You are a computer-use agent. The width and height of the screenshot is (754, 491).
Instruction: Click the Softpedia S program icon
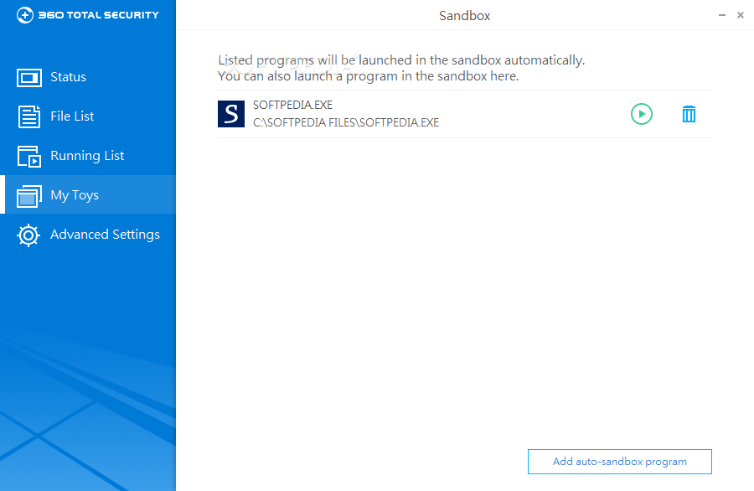(x=231, y=114)
